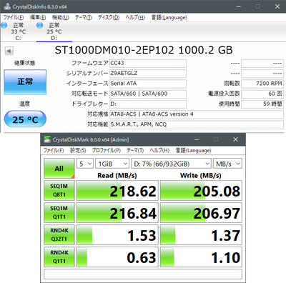Click the SATA/600 transfer mode field
The image size is (286, 283).
pos(148,94)
